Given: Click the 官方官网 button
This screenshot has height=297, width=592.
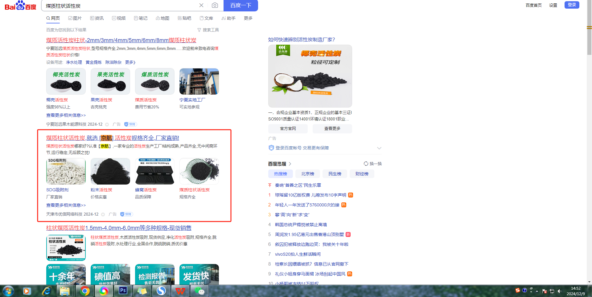Looking at the screenshot, I should click(288, 128).
